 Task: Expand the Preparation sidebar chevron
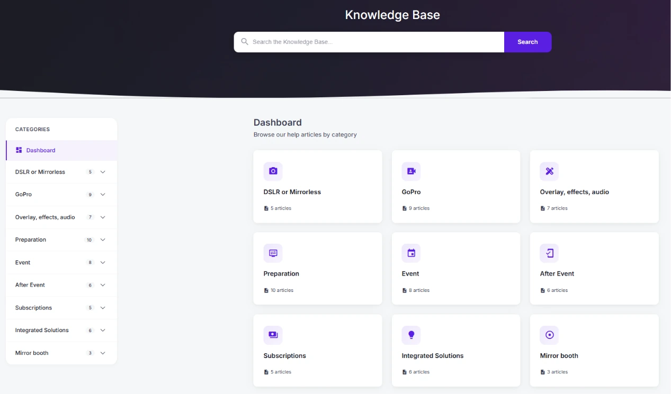tap(103, 240)
